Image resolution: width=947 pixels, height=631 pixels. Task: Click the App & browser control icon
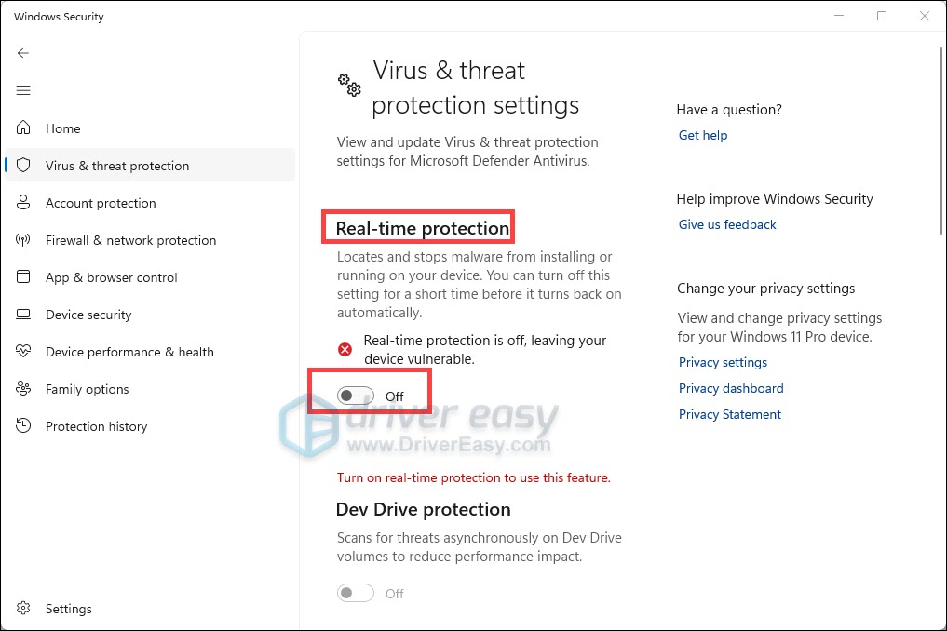[24, 277]
